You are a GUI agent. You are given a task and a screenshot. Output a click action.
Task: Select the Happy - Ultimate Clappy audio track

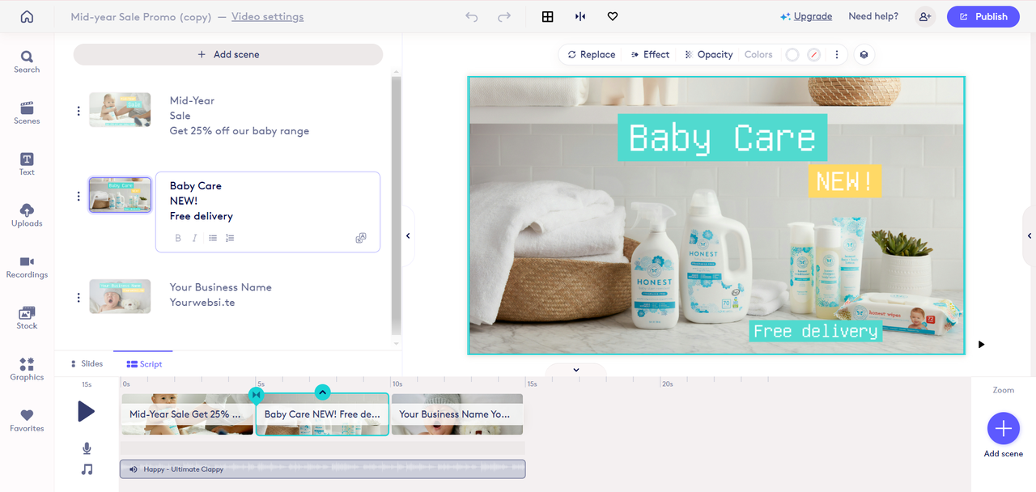tap(322, 469)
